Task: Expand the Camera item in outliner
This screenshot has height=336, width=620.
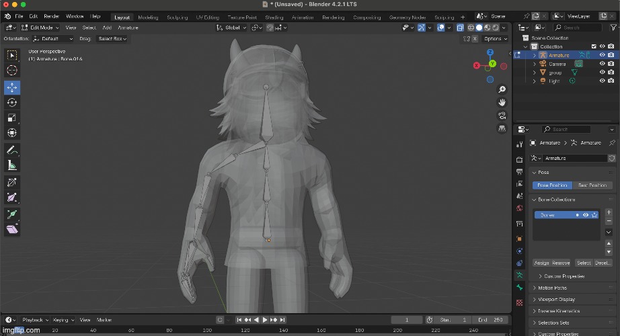Action: tap(535, 64)
